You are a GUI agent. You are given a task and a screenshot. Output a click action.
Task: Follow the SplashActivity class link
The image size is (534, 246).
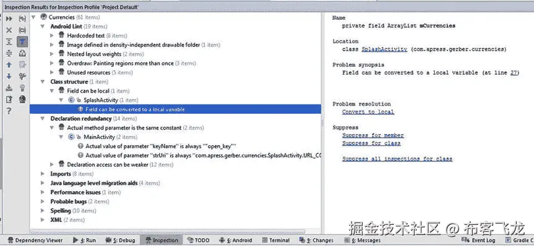point(384,49)
